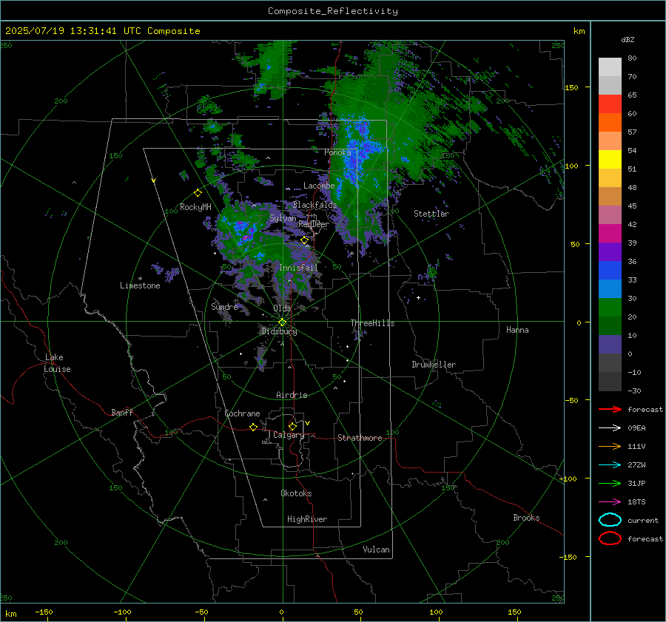Click the Vulcan town label
Screen dimensions: 666x622
coord(376,550)
